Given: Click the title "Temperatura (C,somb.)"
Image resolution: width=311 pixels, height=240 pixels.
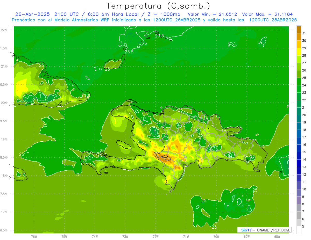Looking at the screenshot, I should 158,6.
